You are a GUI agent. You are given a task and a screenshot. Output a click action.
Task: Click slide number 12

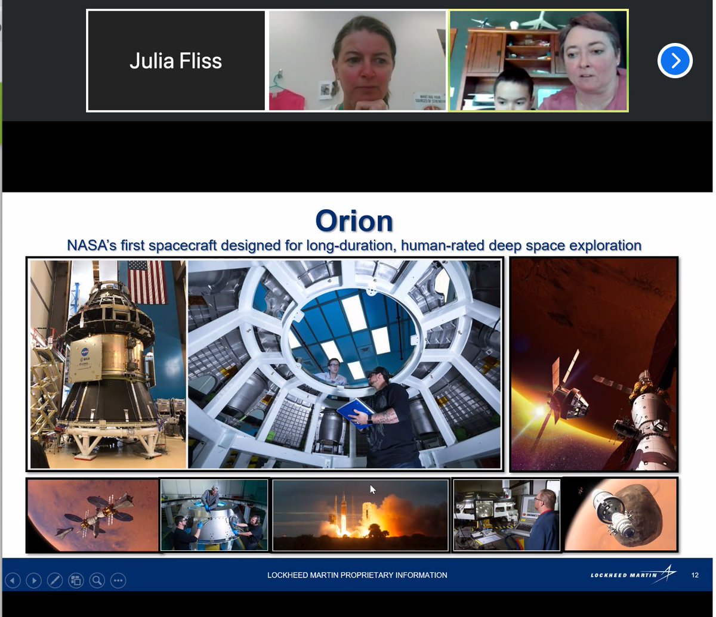click(x=695, y=575)
